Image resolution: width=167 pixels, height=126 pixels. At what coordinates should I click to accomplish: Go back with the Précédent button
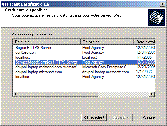click(x=94, y=117)
